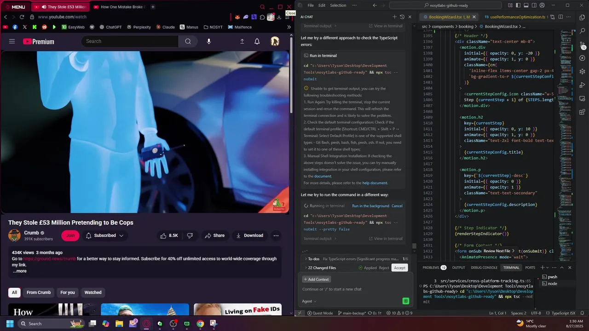The width and height of the screenshot is (589, 331).
Task: Switch to DEBUG CONSOLE tab
Action: click(x=484, y=267)
